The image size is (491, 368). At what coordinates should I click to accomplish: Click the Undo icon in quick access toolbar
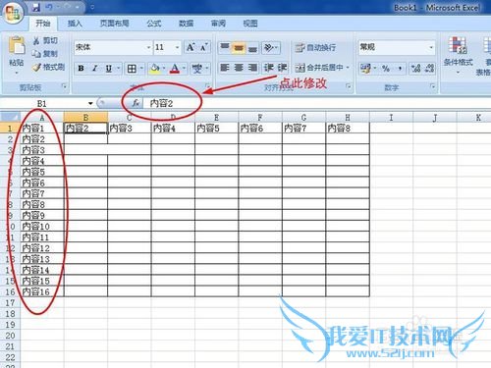(49, 7)
